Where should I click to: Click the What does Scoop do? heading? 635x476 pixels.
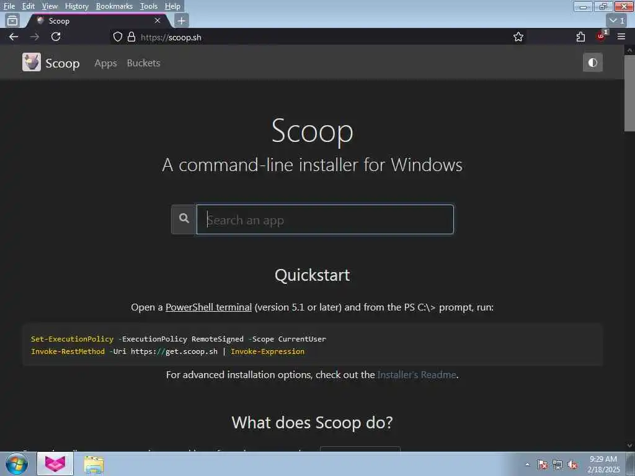tap(313, 423)
